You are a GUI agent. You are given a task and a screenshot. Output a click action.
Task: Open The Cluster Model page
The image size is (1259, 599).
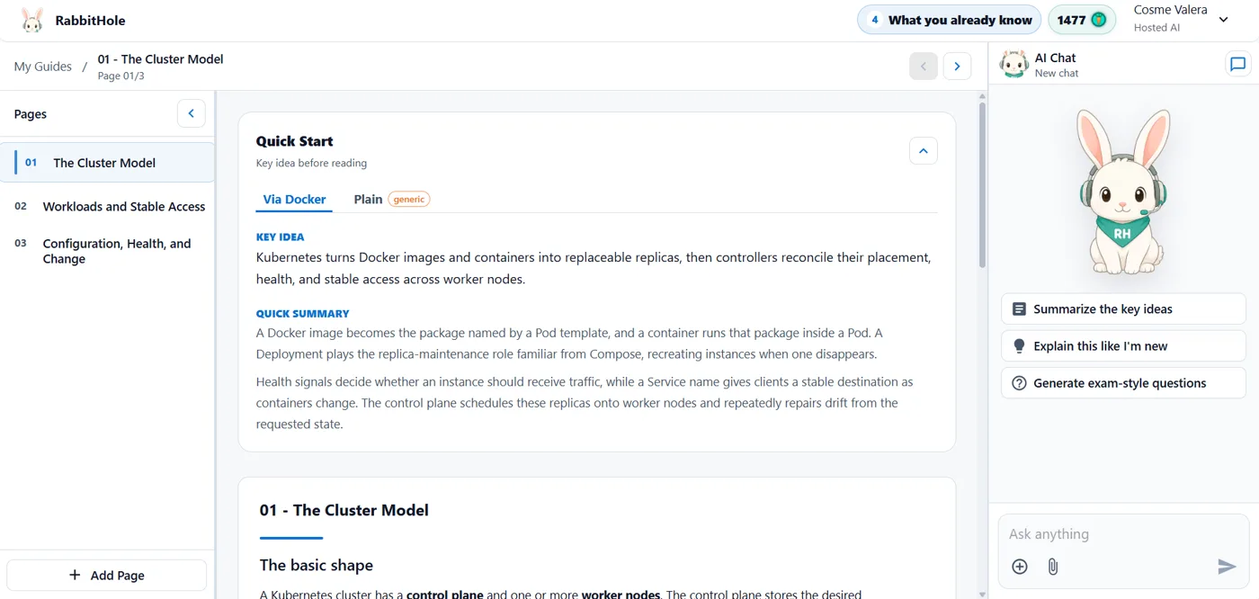click(x=107, y=163)
